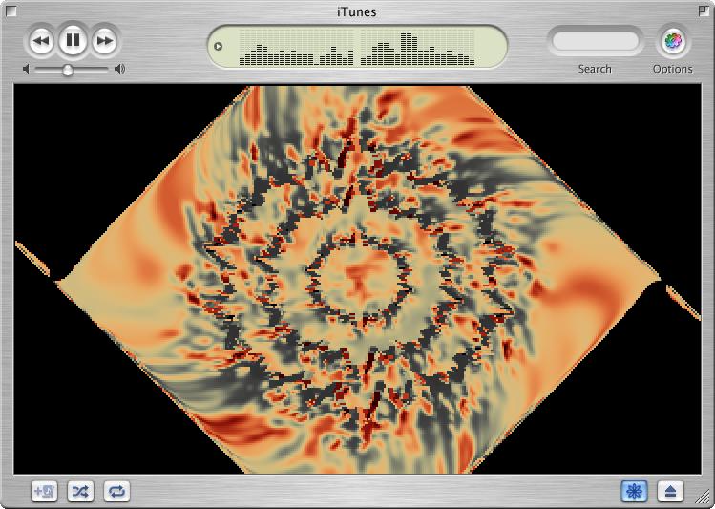Open the visualizer Options button
Image resolution: width=715 pixels, height=509 pixels.
[x=673, y=41]
